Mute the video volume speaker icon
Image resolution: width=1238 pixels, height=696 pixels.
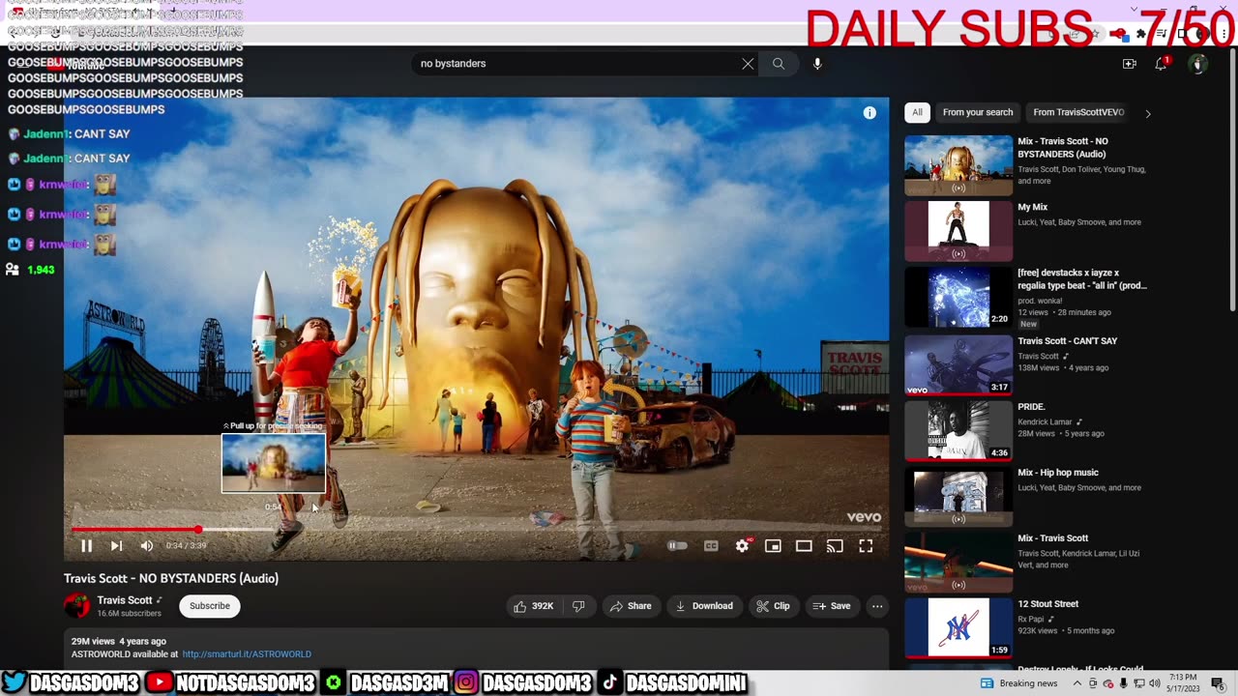(x=147, y=546)
